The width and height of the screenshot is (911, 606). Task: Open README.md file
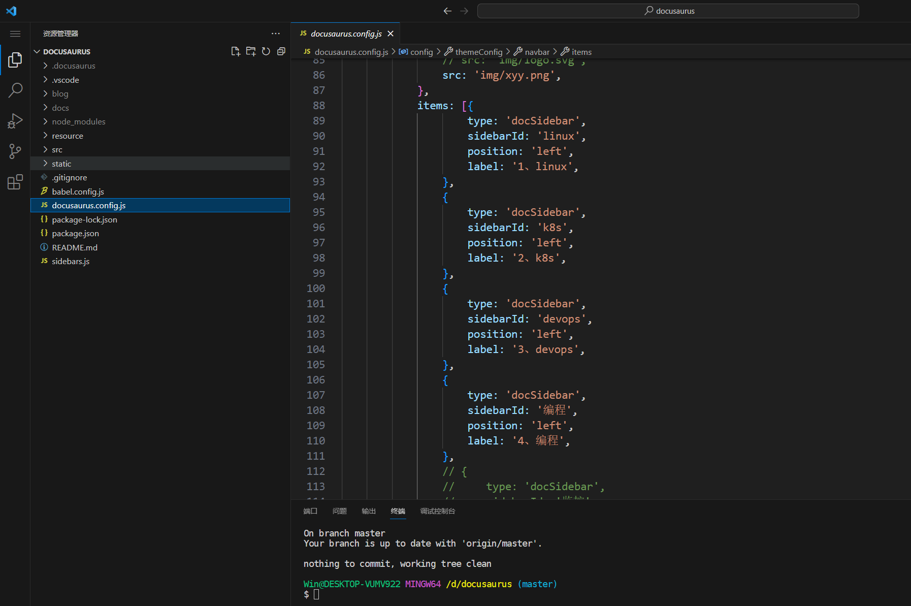[160, 247]
